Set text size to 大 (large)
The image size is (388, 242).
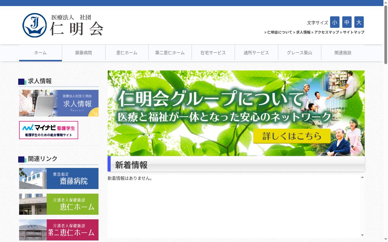359,22
